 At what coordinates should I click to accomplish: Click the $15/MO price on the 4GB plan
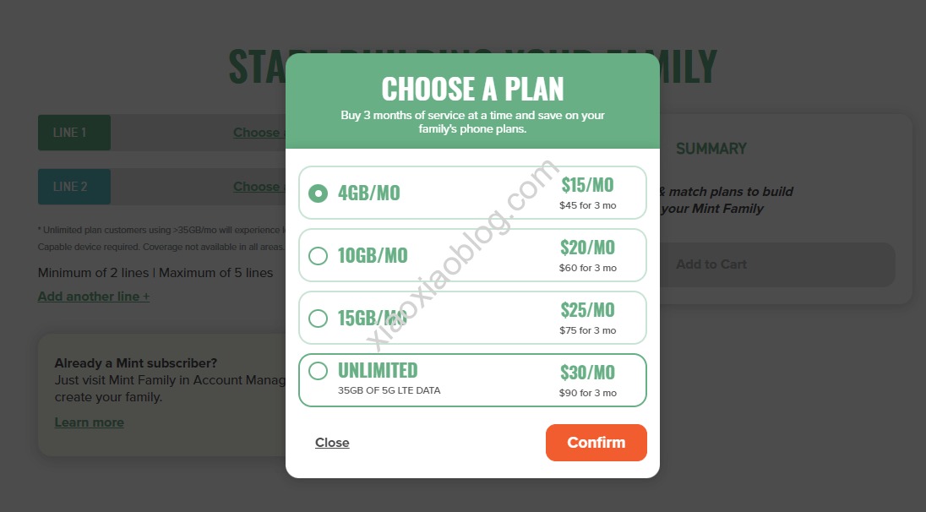[587, 185]
